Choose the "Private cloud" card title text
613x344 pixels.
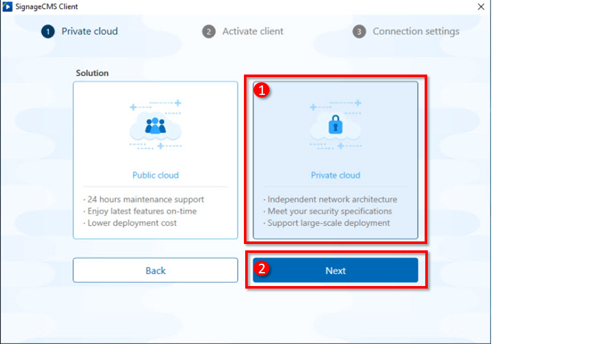coord(335,175)
